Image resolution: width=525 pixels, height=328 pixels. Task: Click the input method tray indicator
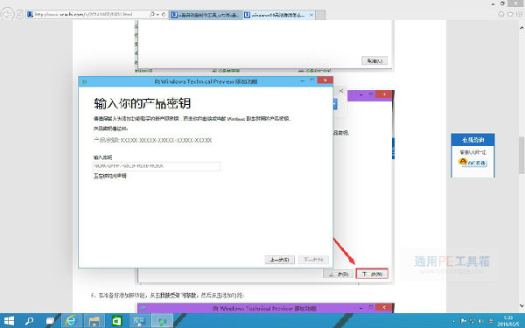(x=491, y=321)
